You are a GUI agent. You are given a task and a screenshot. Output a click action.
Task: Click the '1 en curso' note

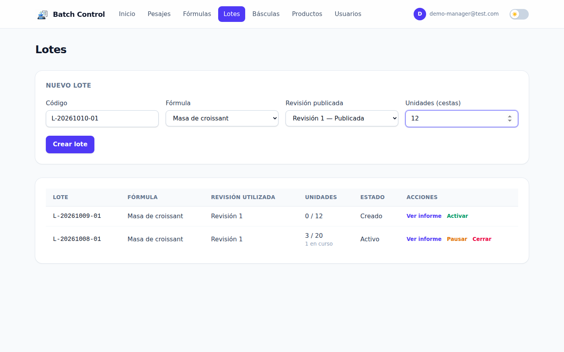click(319, 244)
